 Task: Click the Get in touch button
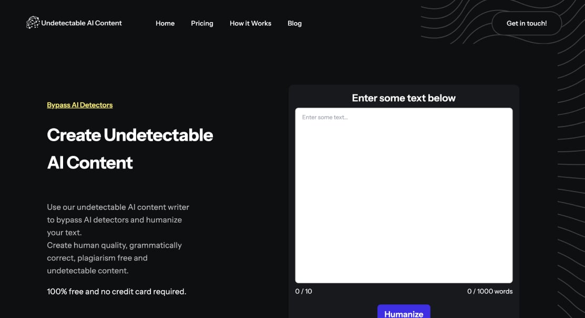[526, 23]
